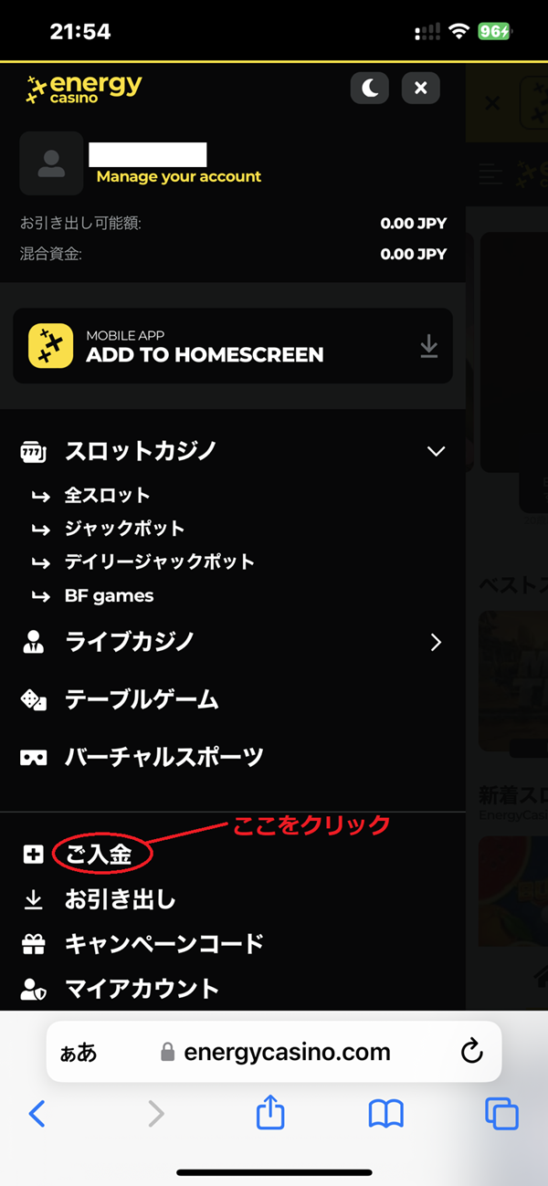Tap the Safari reload page icon
The image size is (548, 1186).
tap(471, 1052)
